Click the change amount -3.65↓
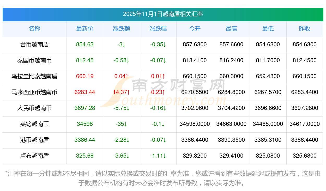 [x=122, y=156]
